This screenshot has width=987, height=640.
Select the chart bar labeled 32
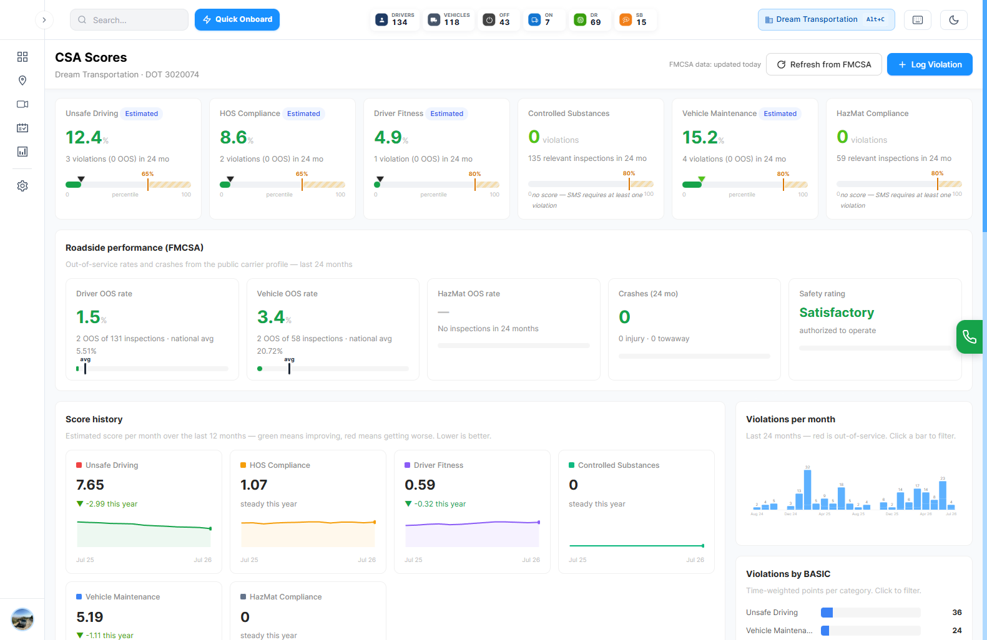(x=807, y=490)
